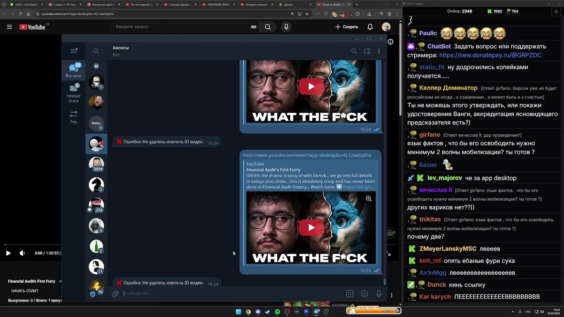Search within the Анонсы chat
Screen dimensions: 564x317
[x=354, y=51]
